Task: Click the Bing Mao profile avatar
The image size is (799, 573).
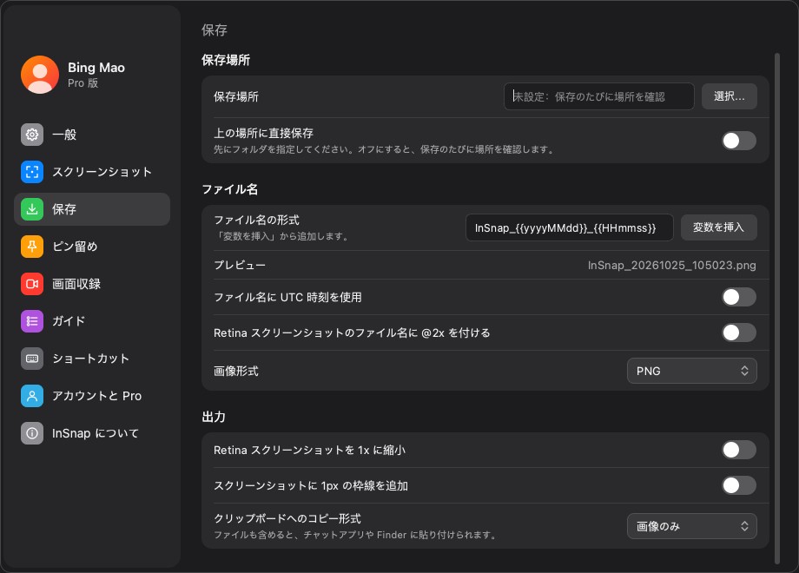Action: pos(40,75)
